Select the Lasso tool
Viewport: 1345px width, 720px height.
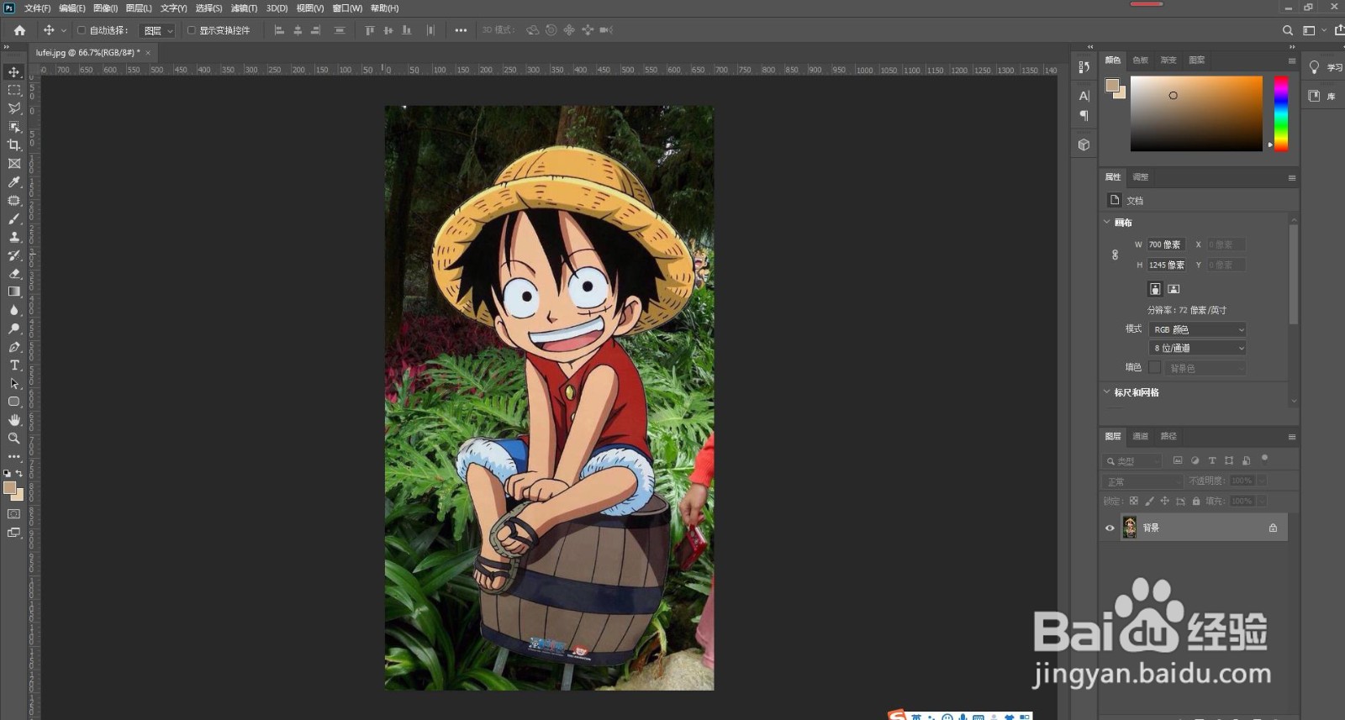pyautogui.click(x=14, y=108)
